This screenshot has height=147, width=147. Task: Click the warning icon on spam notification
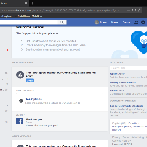[x=20, y=75]
